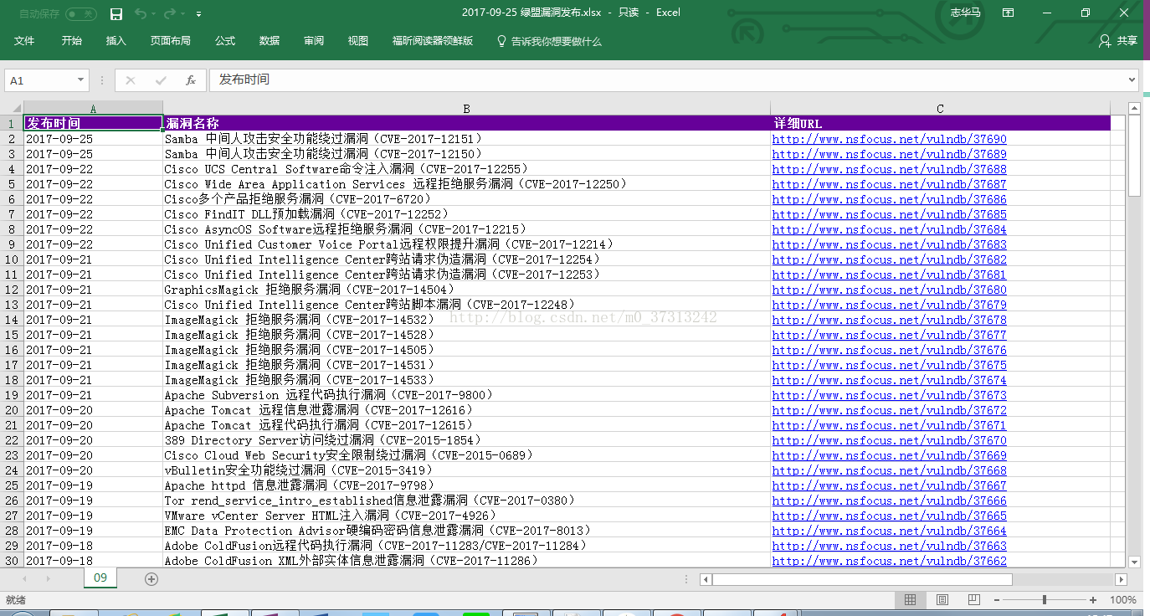This screenshot has width=1150, height=616.
Task: Open the 审阅 ribbon tab
Action: click(x=314, y=41)
